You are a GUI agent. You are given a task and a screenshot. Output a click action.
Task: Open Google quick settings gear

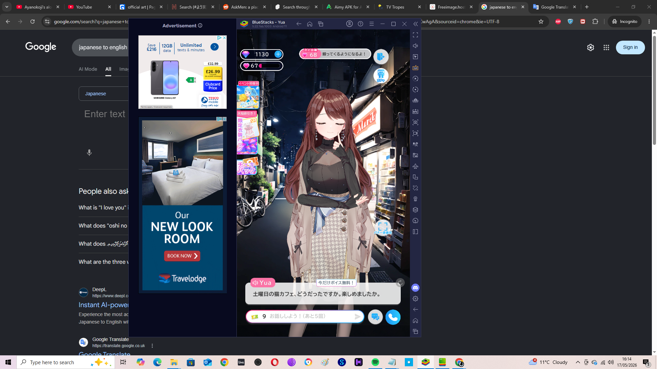tap(591, 47)
